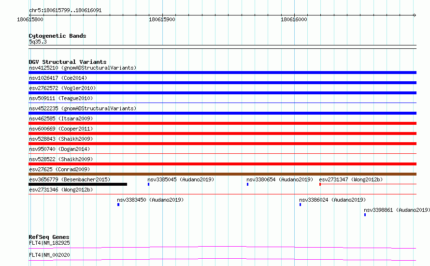Click the nsv509111 (Teague2010) label
The width and height of the screenshot is (430, 266).
click(x=61, y=98)
